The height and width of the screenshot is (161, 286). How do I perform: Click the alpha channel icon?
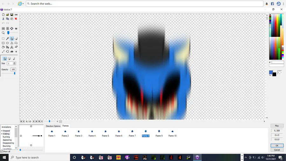tap(16, 28)
